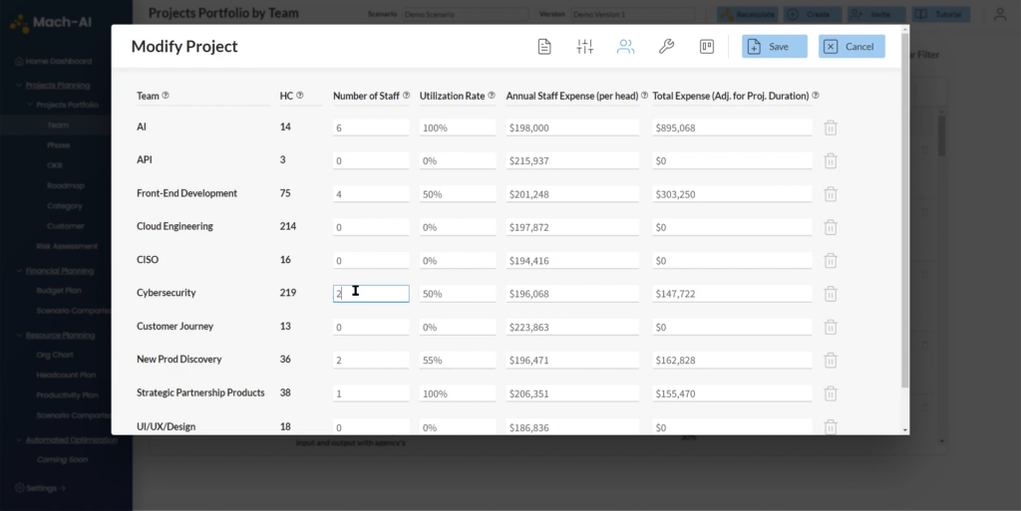Delete the API team row
This screenshot has width=1021, height=511.
[x=831, y=160]
